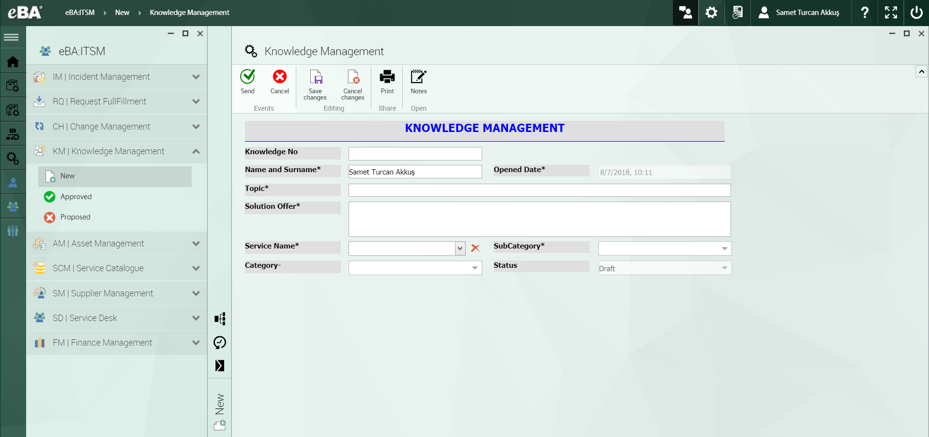The height and width of the screenshot is (437, 929).
Task: Click the Knowledge No input field
Action: click(415, 154)
